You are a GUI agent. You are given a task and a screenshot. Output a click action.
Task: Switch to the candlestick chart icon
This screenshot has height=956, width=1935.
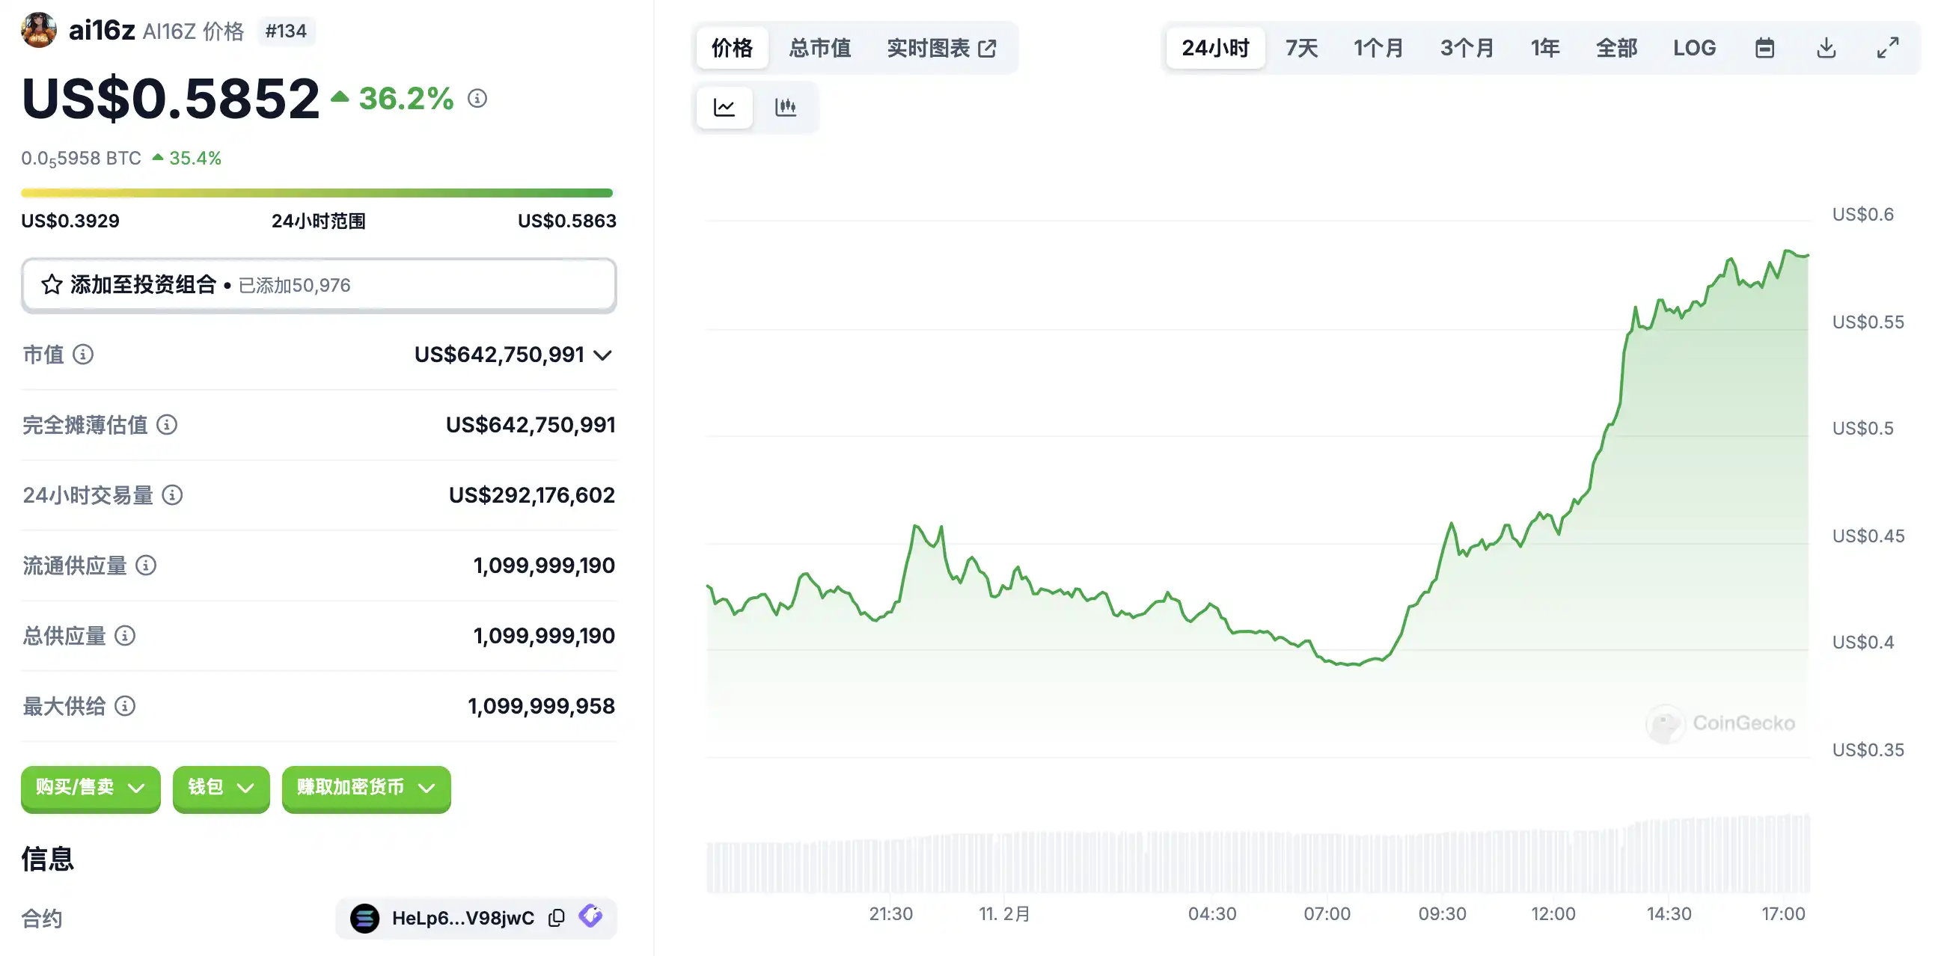[786, 108]
